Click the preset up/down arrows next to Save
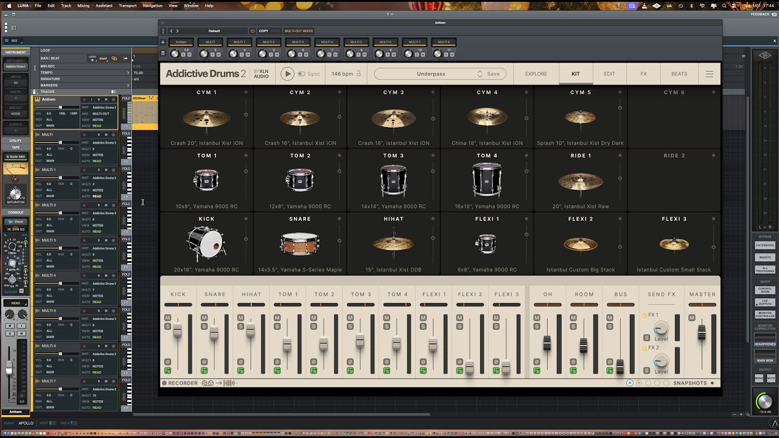This screenshot has width=779, height=438. (x=480, y=74)
